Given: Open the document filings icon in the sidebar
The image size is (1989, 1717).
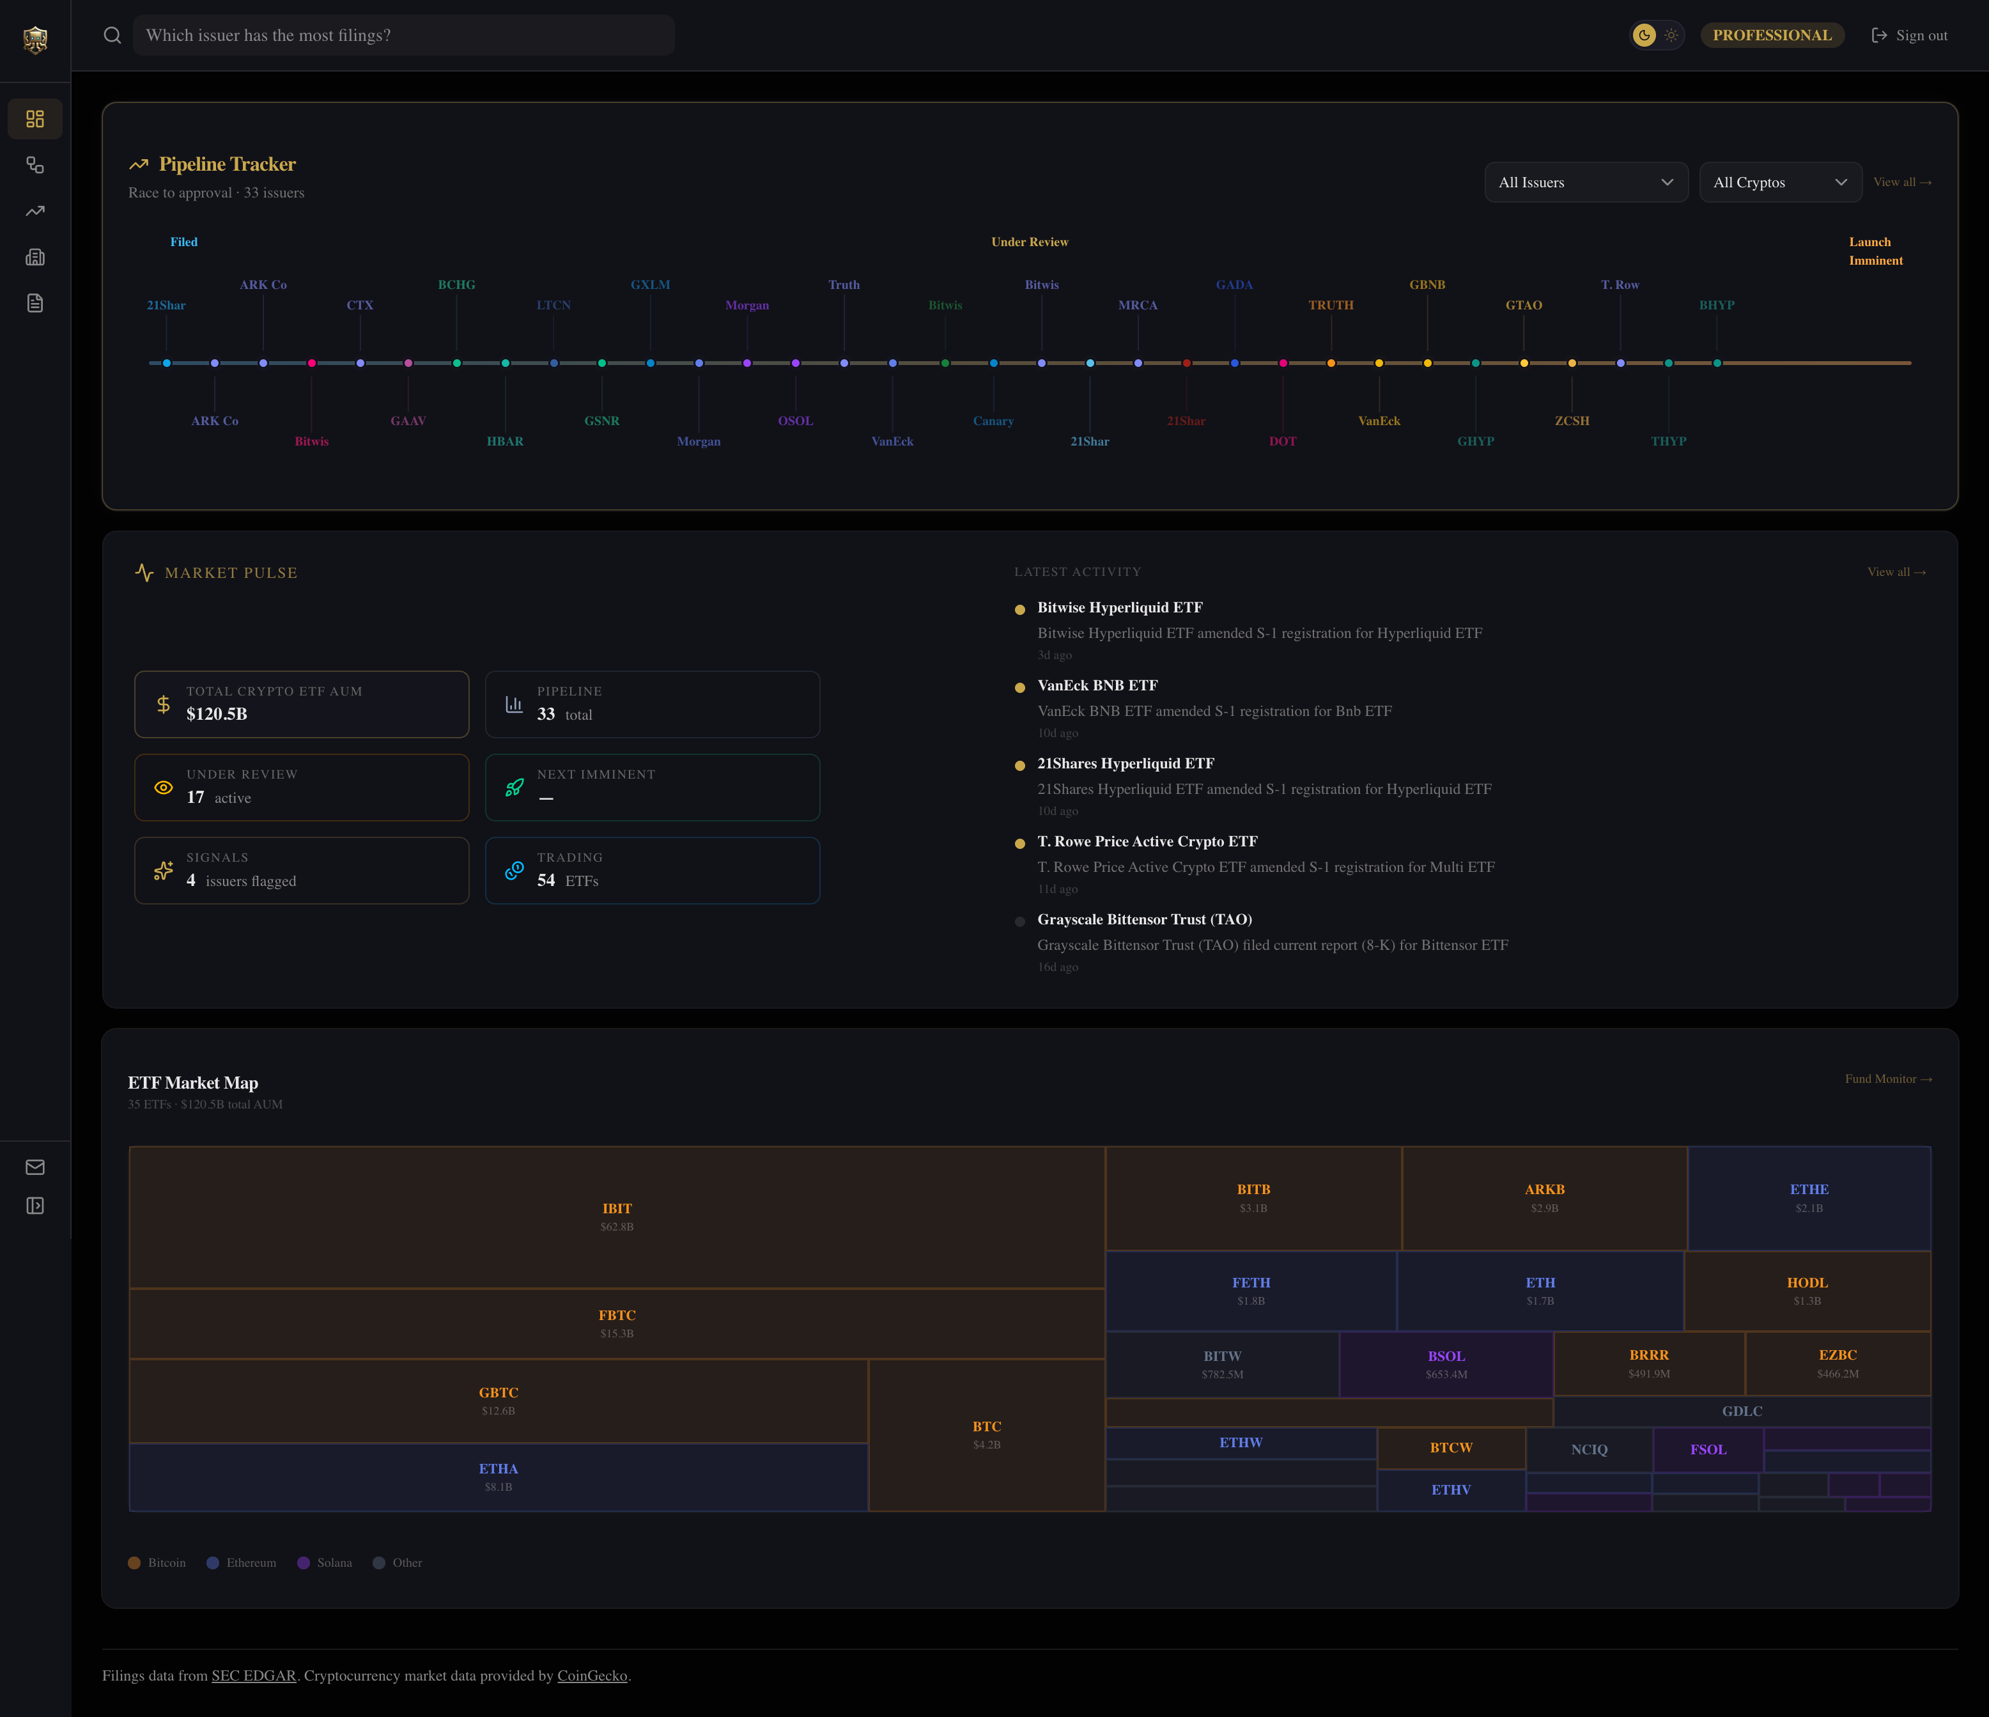Looking at the screenshot, I should pos(36,304).
